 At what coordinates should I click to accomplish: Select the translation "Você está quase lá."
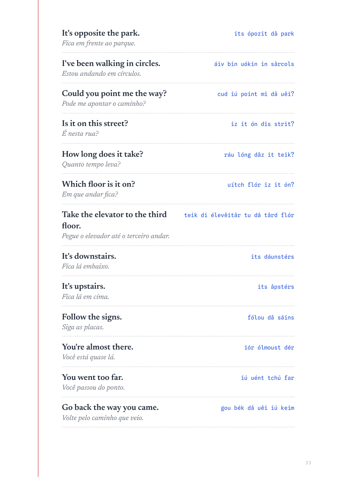88,357
